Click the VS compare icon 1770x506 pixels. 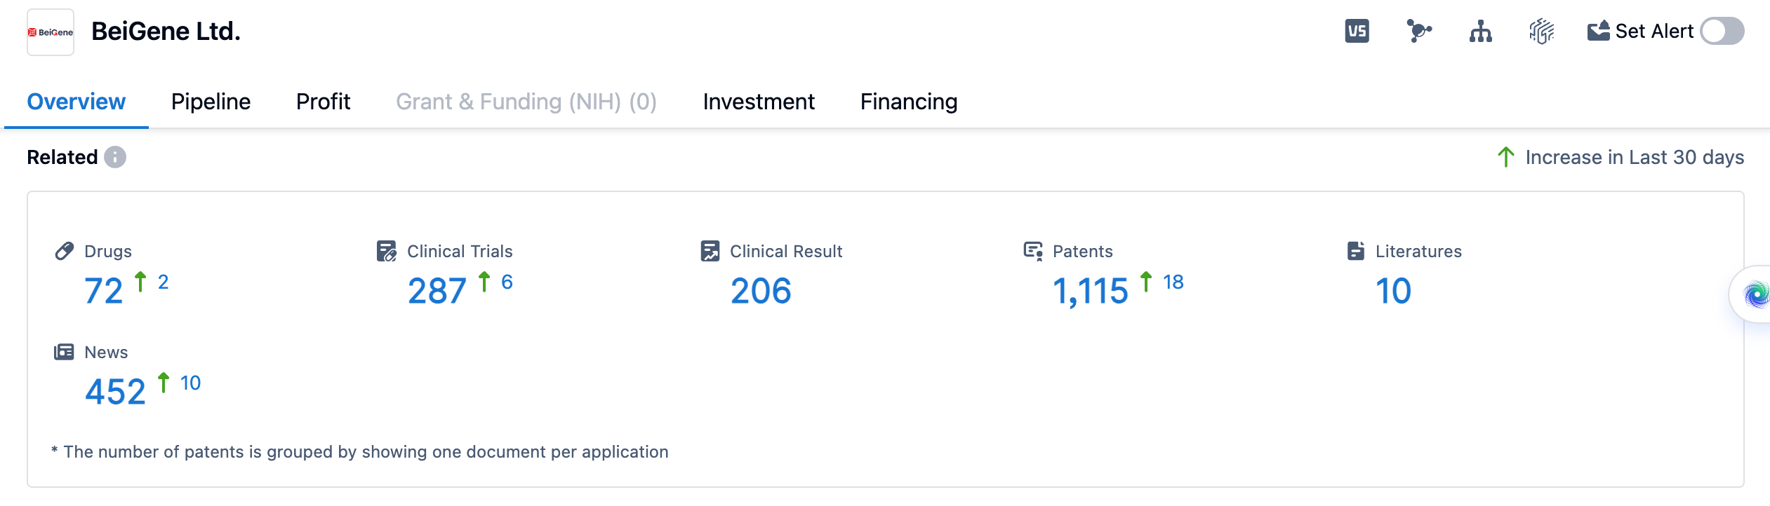[1357, 32]
